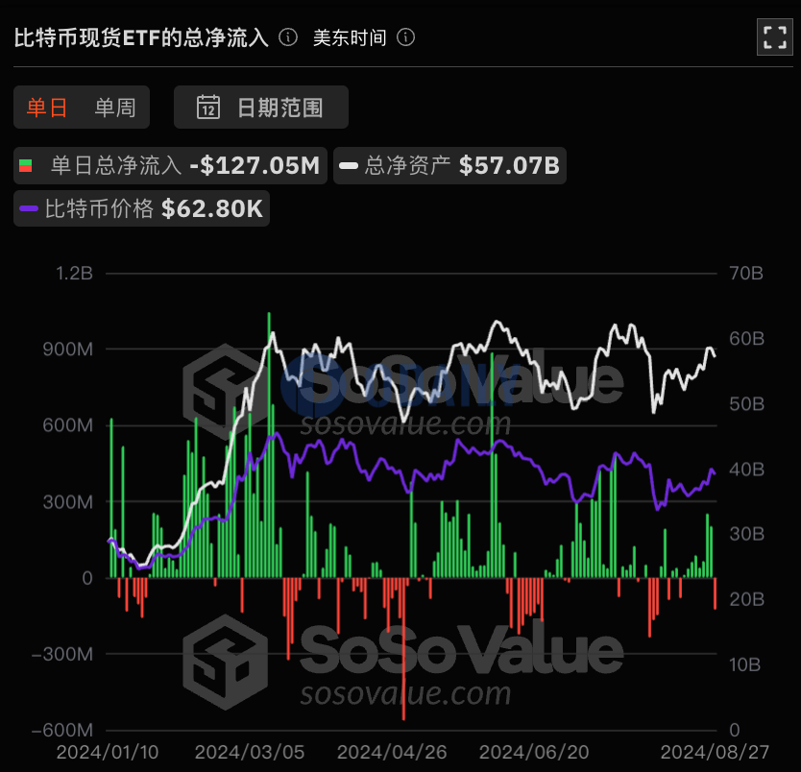Viewport: 801px width, 772px height.
Task: Click the calendar icon in 日期范围 button
Action: coord(208,108)
